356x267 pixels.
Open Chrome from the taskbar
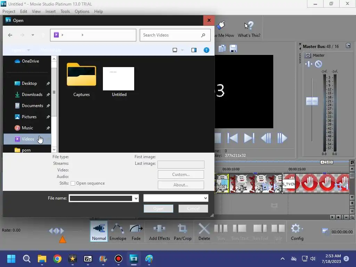point(57,259)
